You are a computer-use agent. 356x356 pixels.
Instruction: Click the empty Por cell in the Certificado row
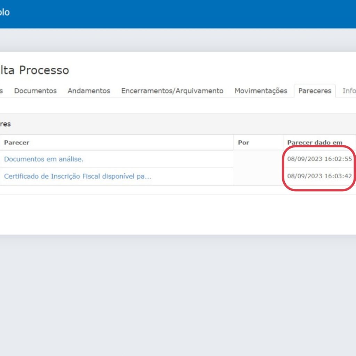coord(258,176)
